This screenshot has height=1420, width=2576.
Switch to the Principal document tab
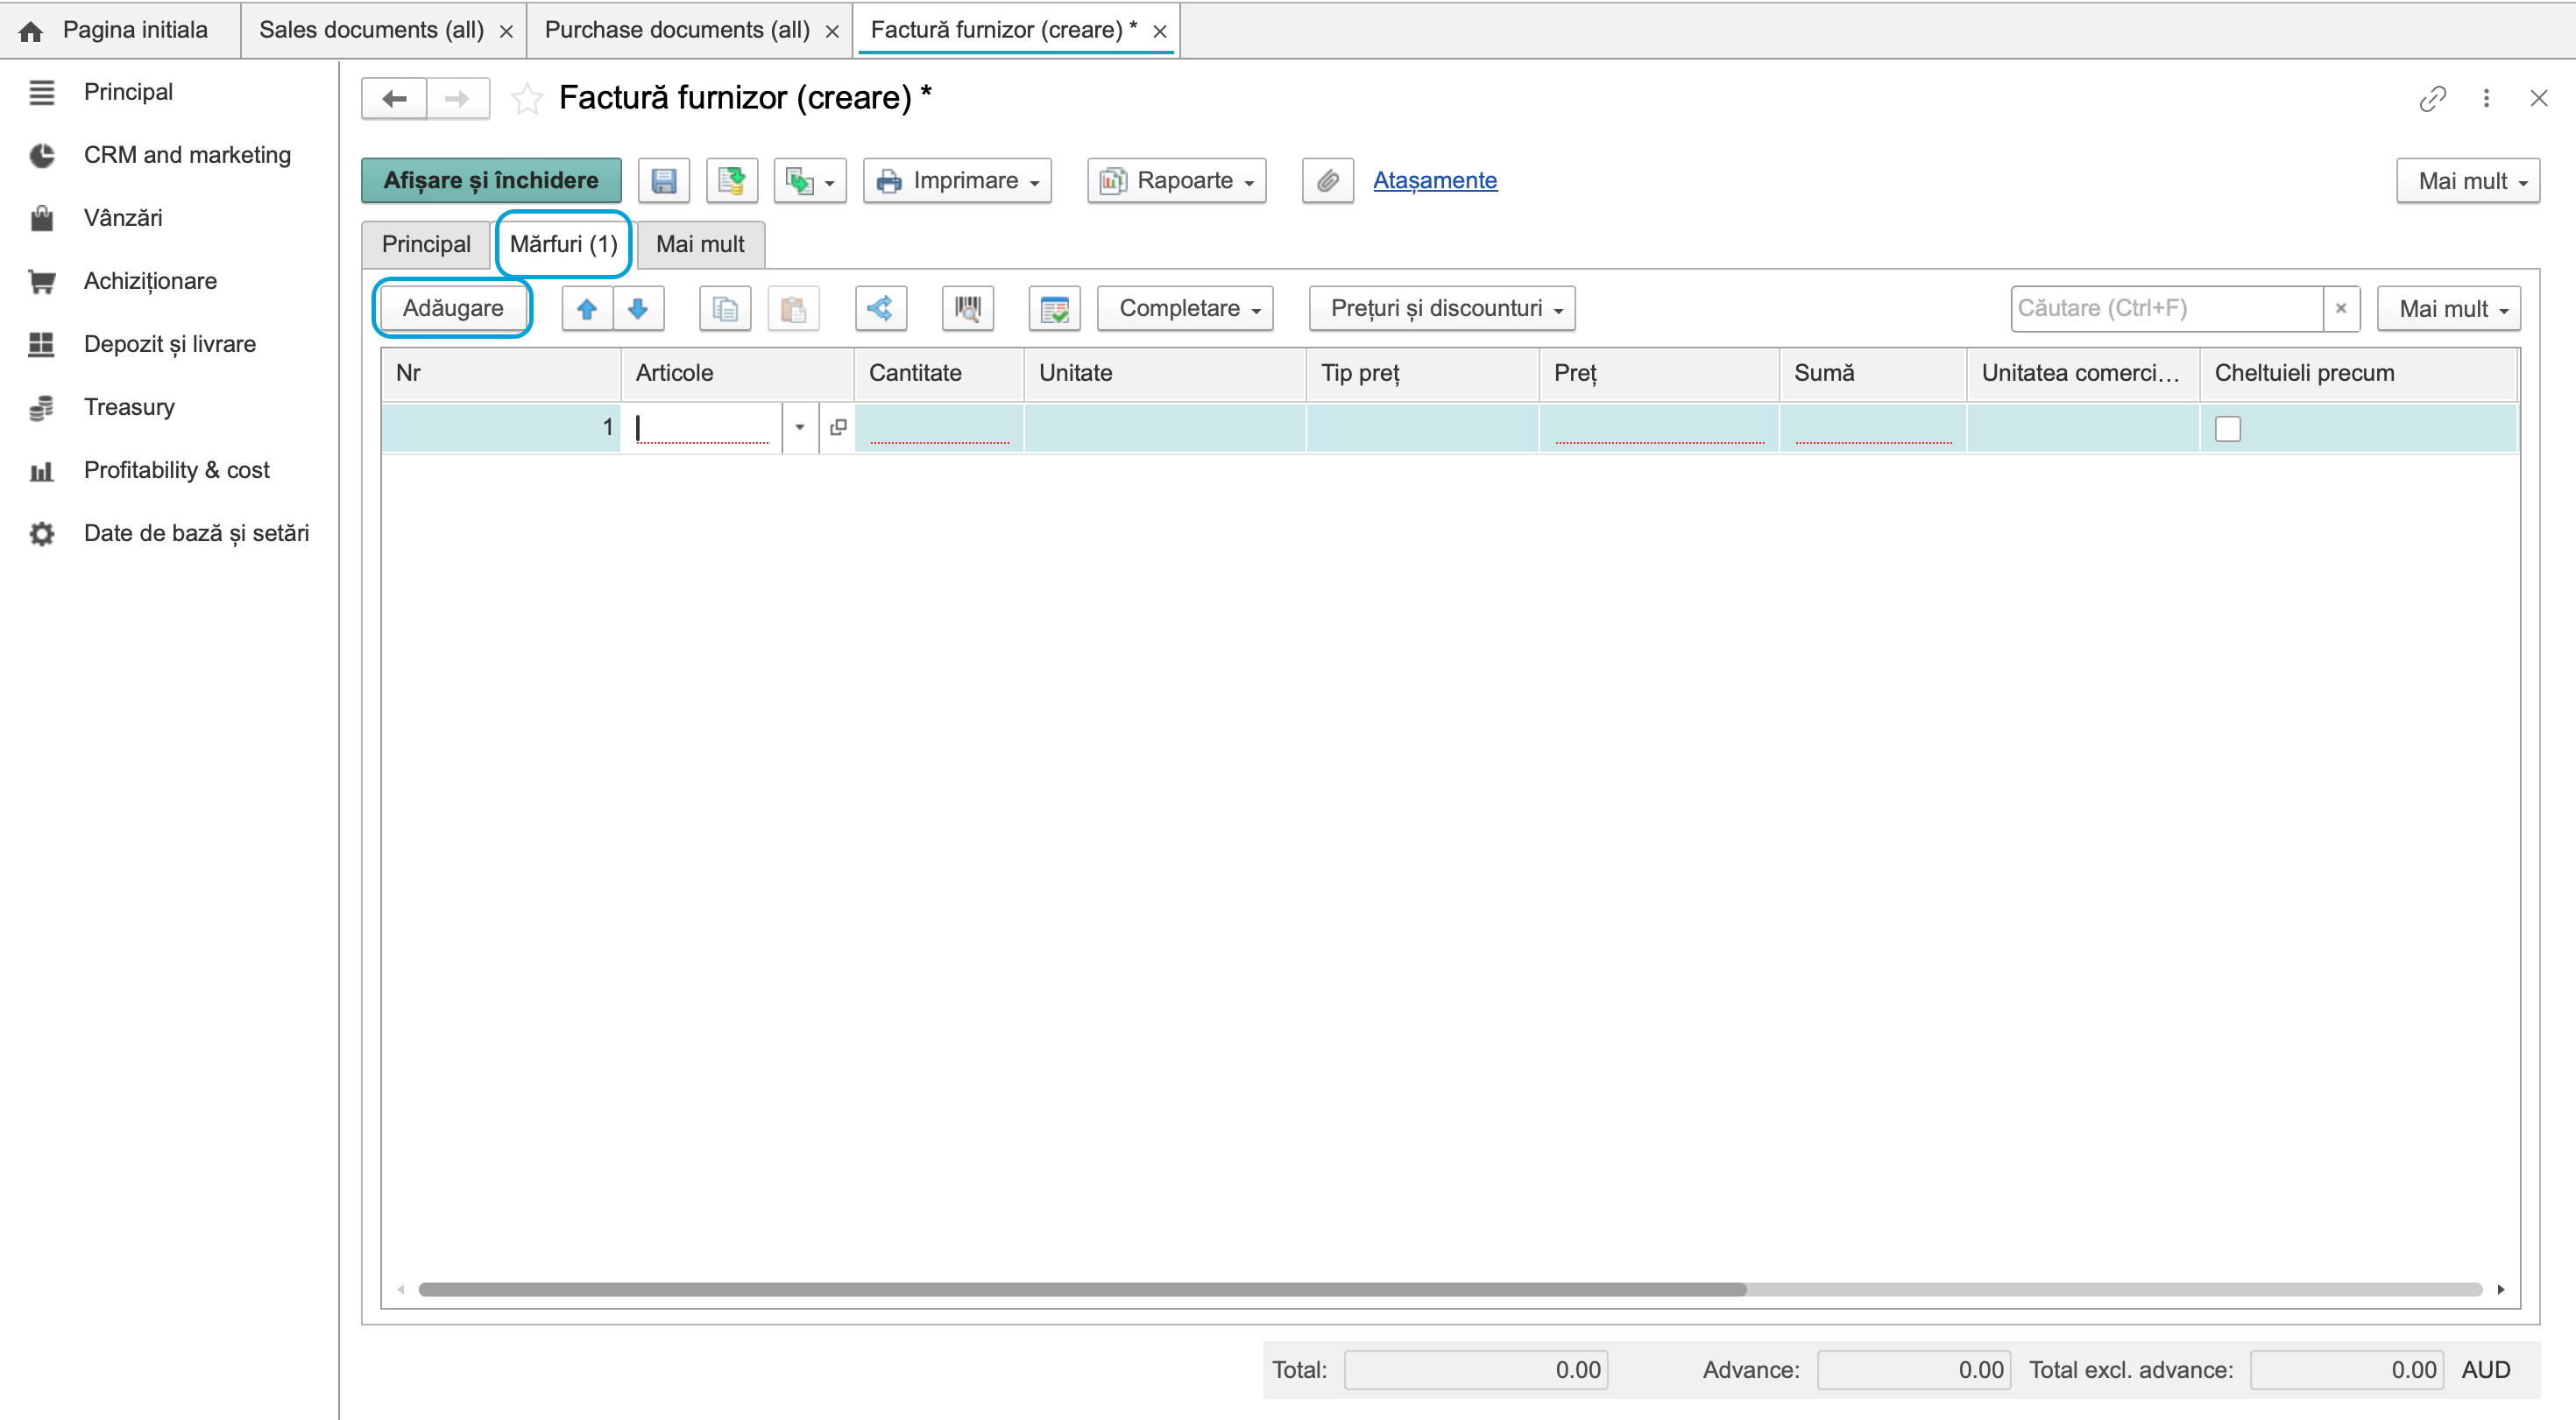click(426, 245)
